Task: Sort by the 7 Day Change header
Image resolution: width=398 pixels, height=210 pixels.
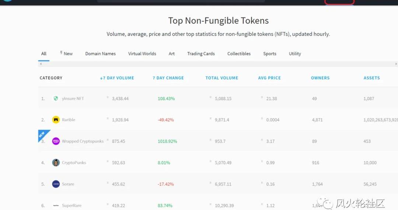Action: click(x=168, y=78)
